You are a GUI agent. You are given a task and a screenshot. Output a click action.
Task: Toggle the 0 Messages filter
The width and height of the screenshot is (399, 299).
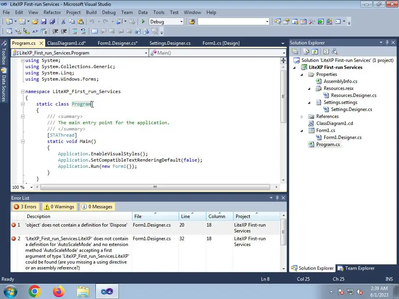(x=97, y=207)
